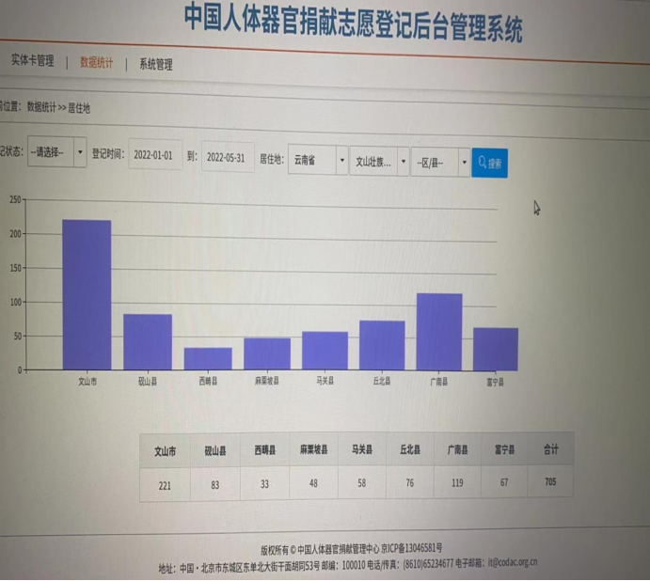
Task: Click the 砚山县 bar in the chart
Action: coord(148,342)
